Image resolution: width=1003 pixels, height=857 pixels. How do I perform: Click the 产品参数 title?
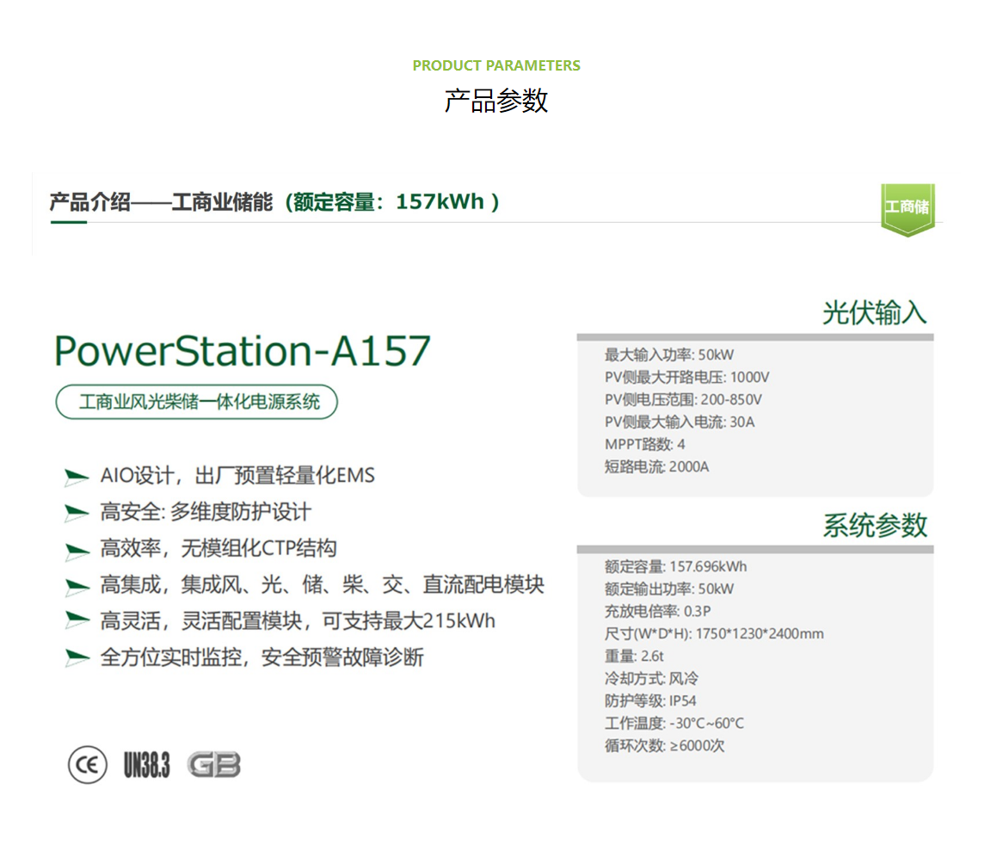[496, 101]
